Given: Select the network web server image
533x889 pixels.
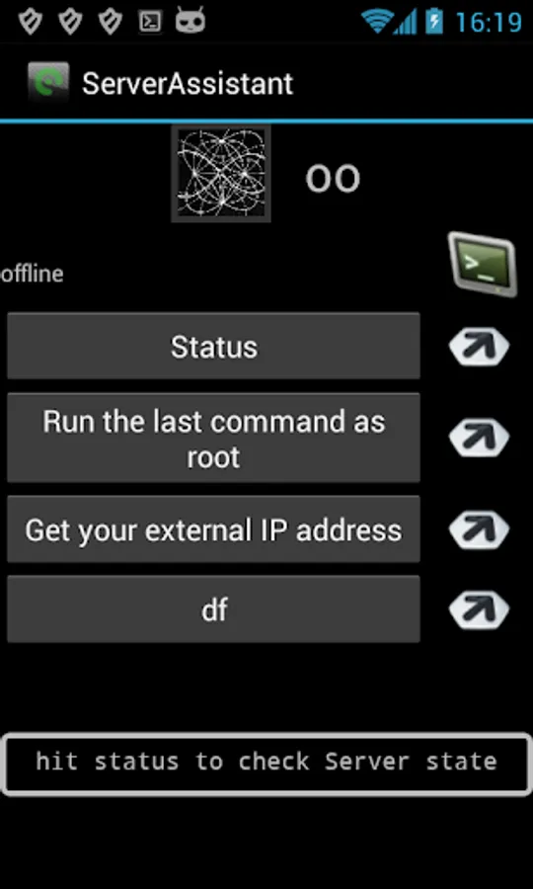Looking at the screenshot, I should (x=221, y=174).
